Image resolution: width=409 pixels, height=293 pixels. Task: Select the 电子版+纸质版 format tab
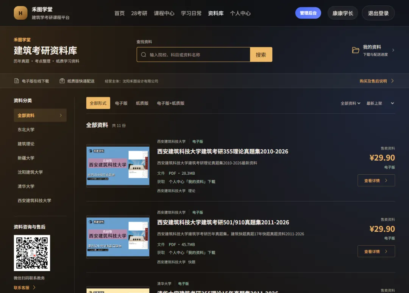(x=171, y=103)
